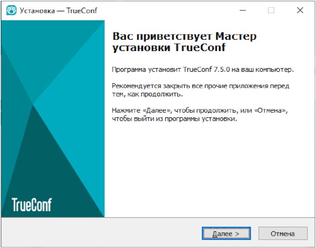The image size is (316, 248).
Task: Click the paragraph starting with Нажмите «Далее»
Action: [x=200, y=114]
